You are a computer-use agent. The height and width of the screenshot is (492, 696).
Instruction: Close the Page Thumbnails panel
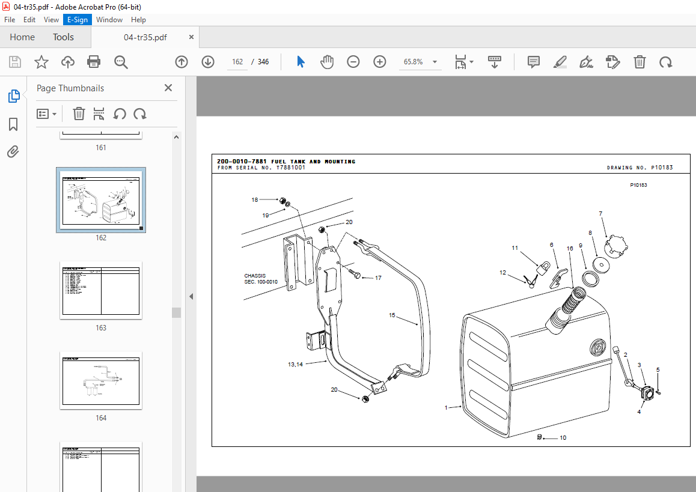click(168, 88)
